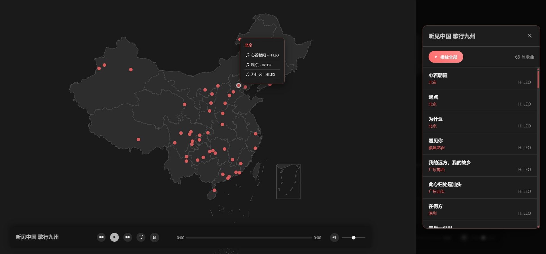546x254 pixels.
Task: Mute the volume speaker icon
Action: [334, 238]
